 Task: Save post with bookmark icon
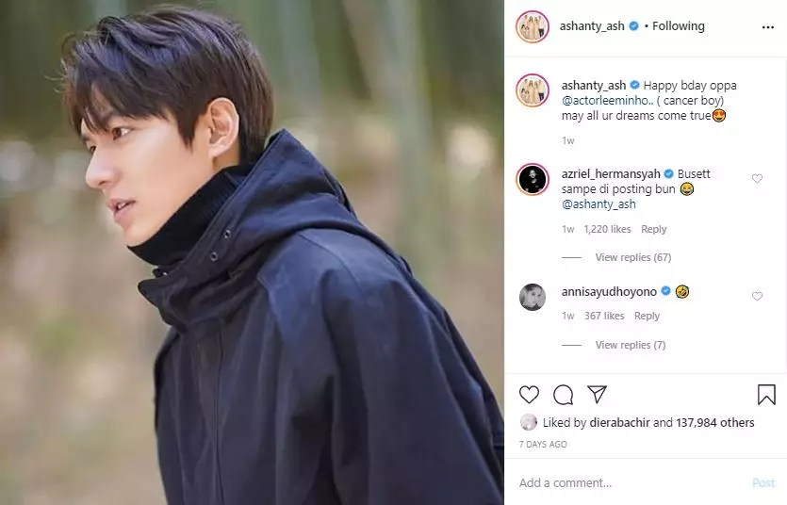(x=766, y=395)
